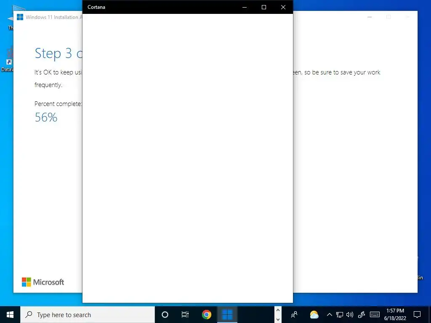
Task: Open the clock showing 1:57 PM
Action: (x=395, y=315)
